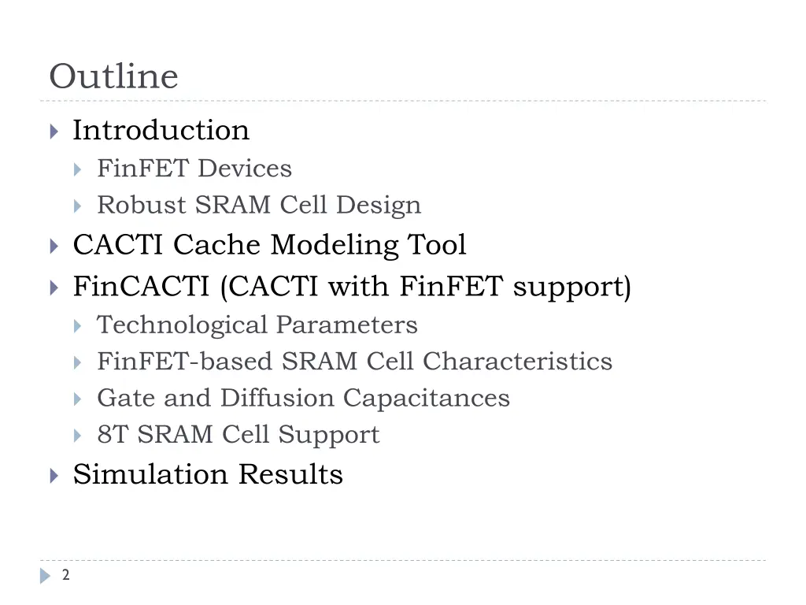Click the bullet arrow before Robust SRAM Cell Design

point(78,206)
